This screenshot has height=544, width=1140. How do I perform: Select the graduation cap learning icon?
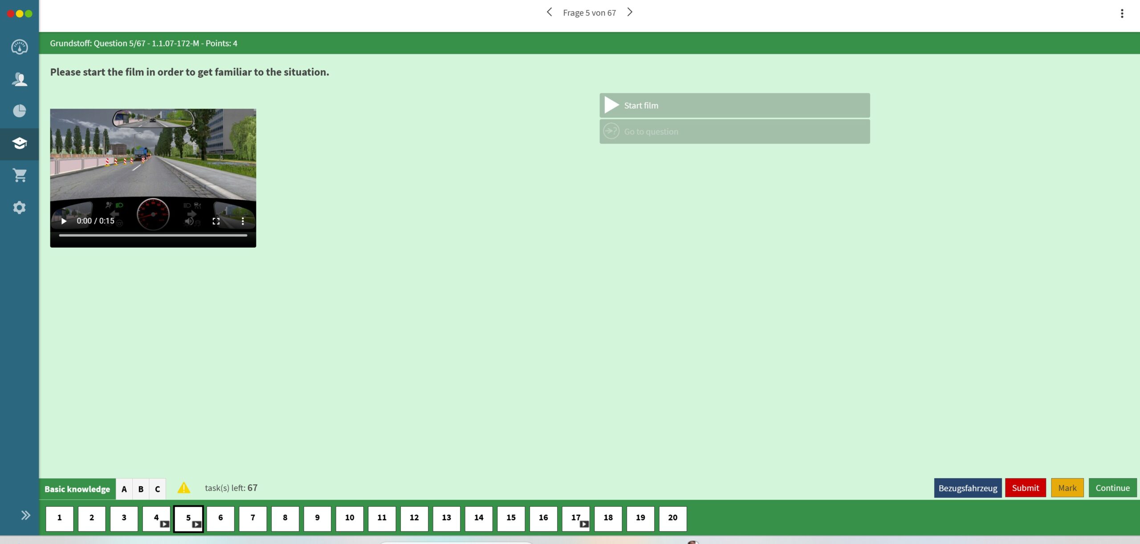click(19, 143)
